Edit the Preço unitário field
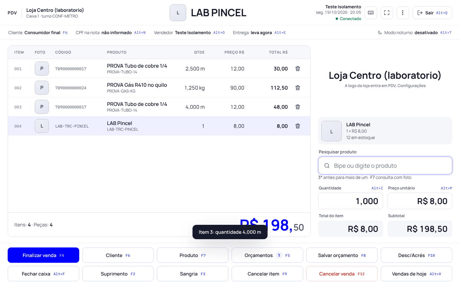460x287 pixels. [x=420, y=201]
